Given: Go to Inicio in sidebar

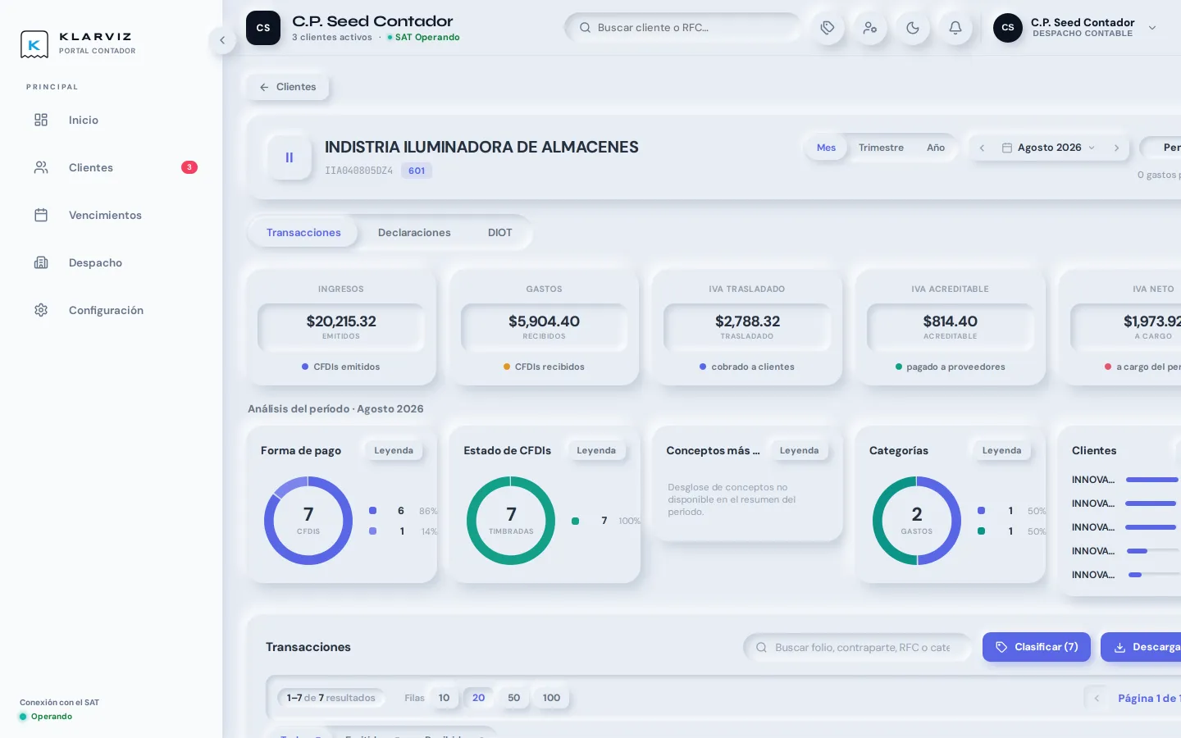Looking at the screenshot, I should (111, 121).
